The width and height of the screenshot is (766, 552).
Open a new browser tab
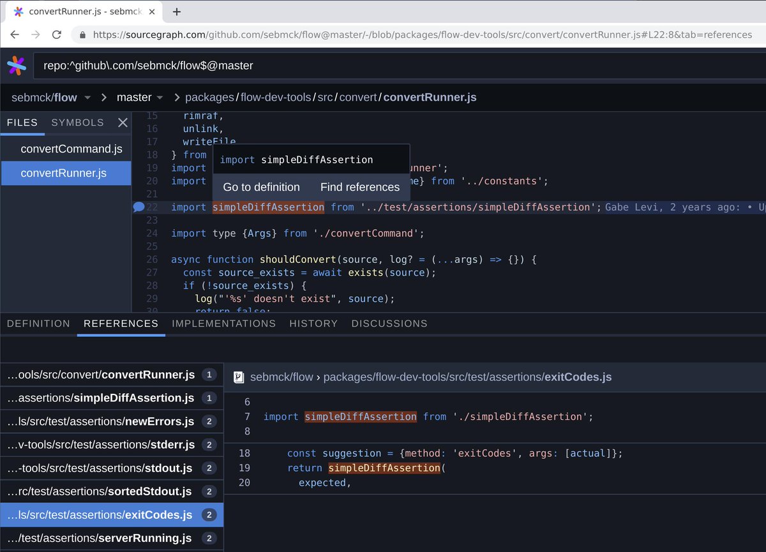point(177,11)
